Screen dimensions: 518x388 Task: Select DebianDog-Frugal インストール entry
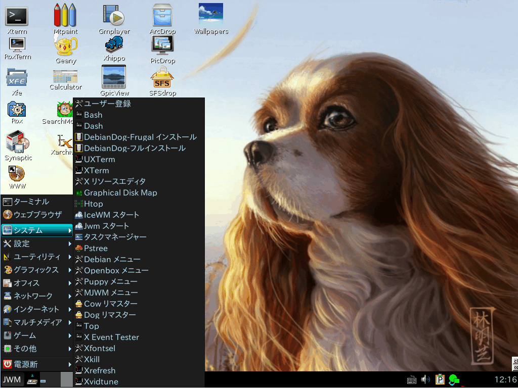pos(139,137)
